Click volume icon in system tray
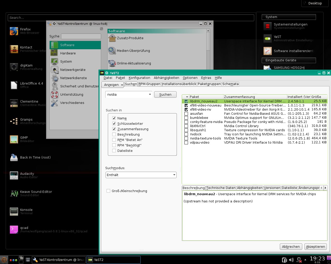The width and height of the screenshot is (331, 264). click(x=291, y=260)
